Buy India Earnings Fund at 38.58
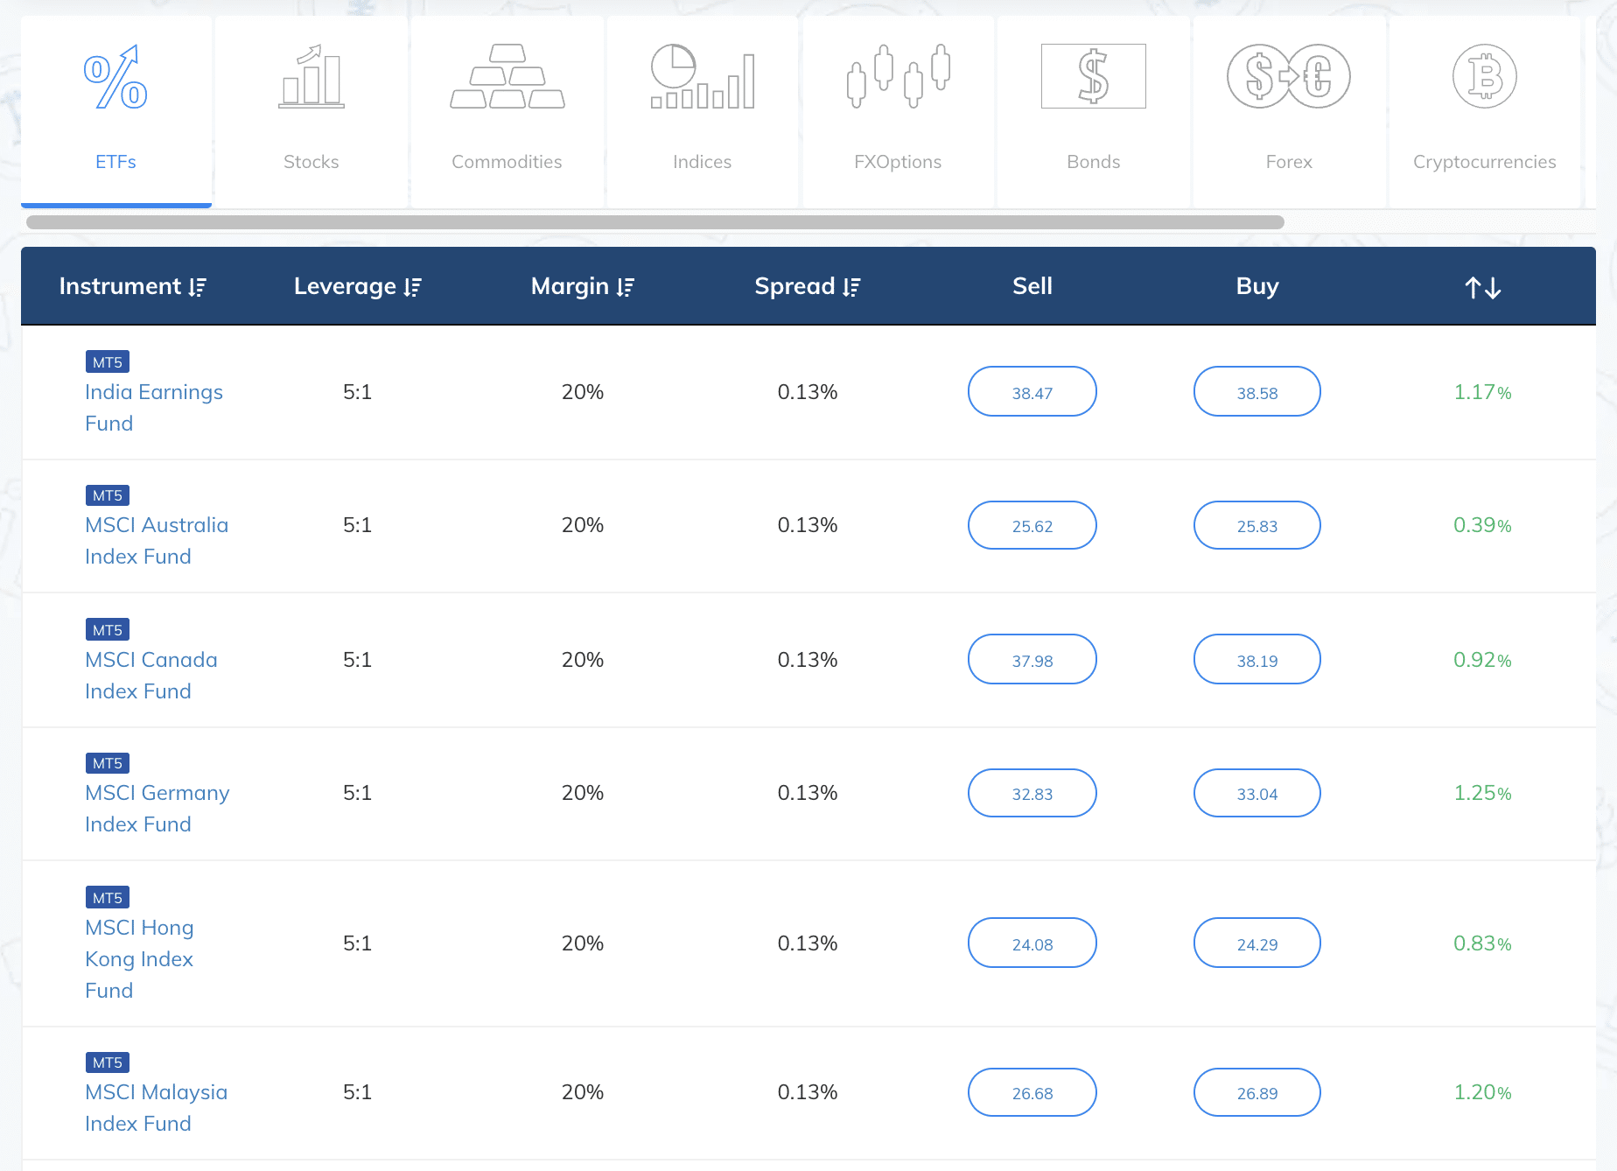 [1257, 392]
